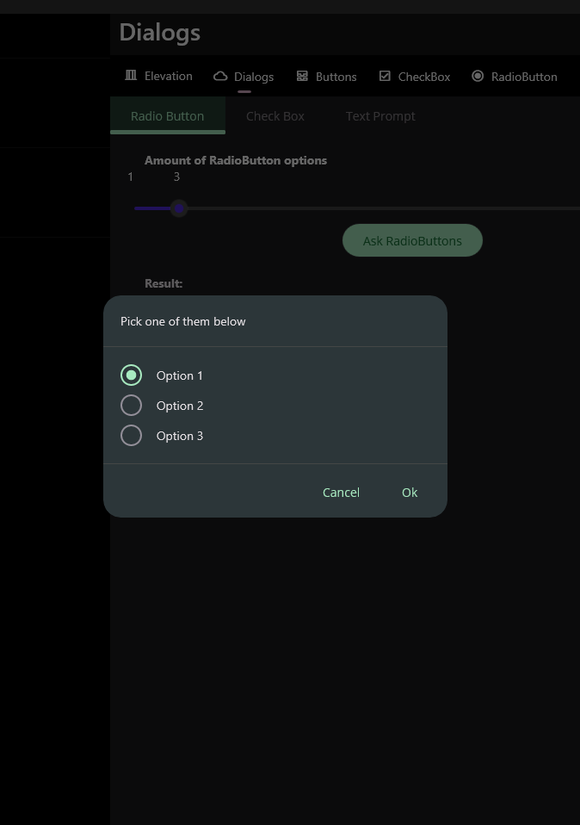Open the CheckBox page from the top bar

pos(414,76)
